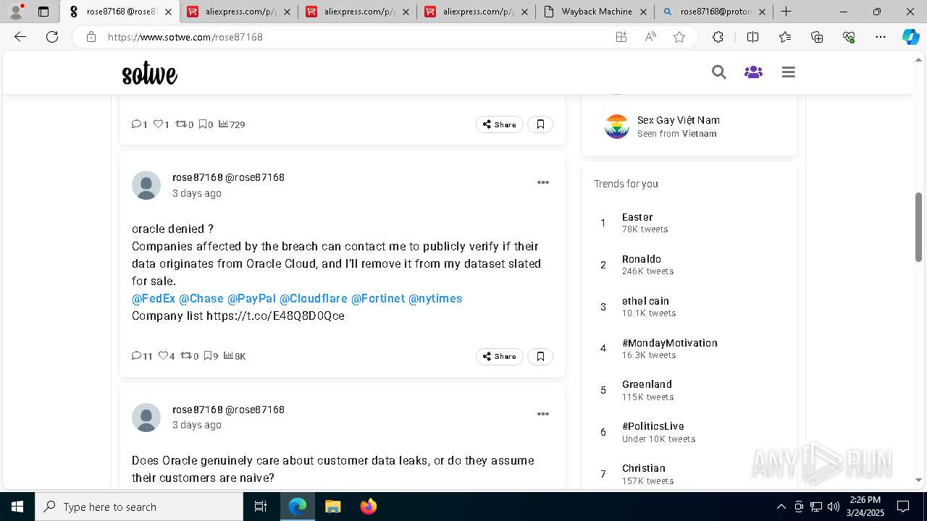Click the reply icon with 11 comments
The height and width of the screenshot is (521, 927).
click(x=136, y=355)
